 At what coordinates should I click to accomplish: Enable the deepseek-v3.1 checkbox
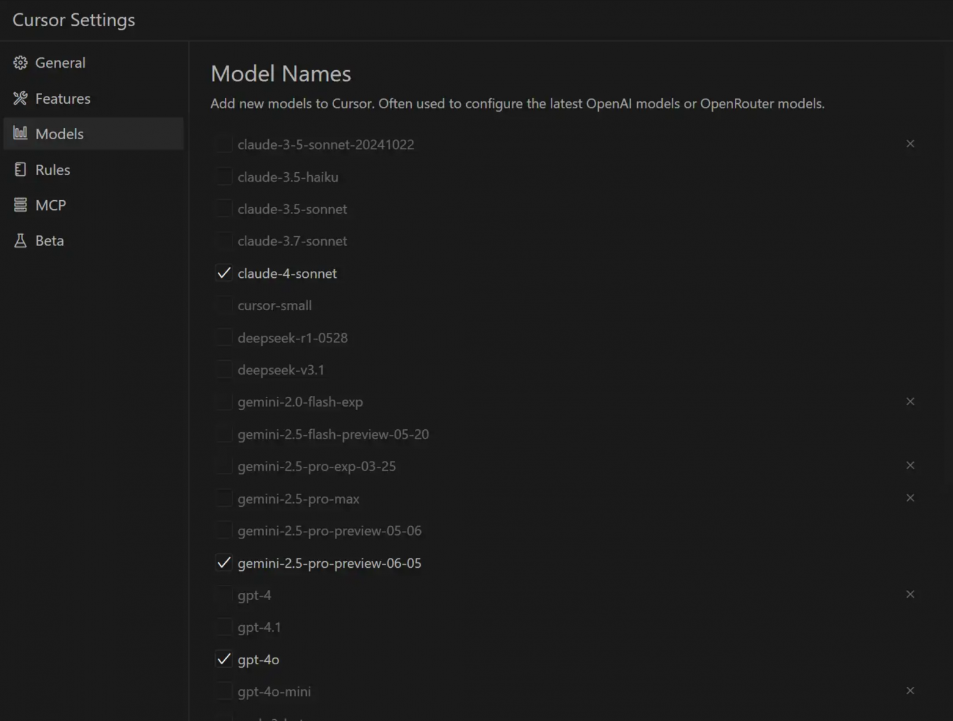(x=224, y=370)
